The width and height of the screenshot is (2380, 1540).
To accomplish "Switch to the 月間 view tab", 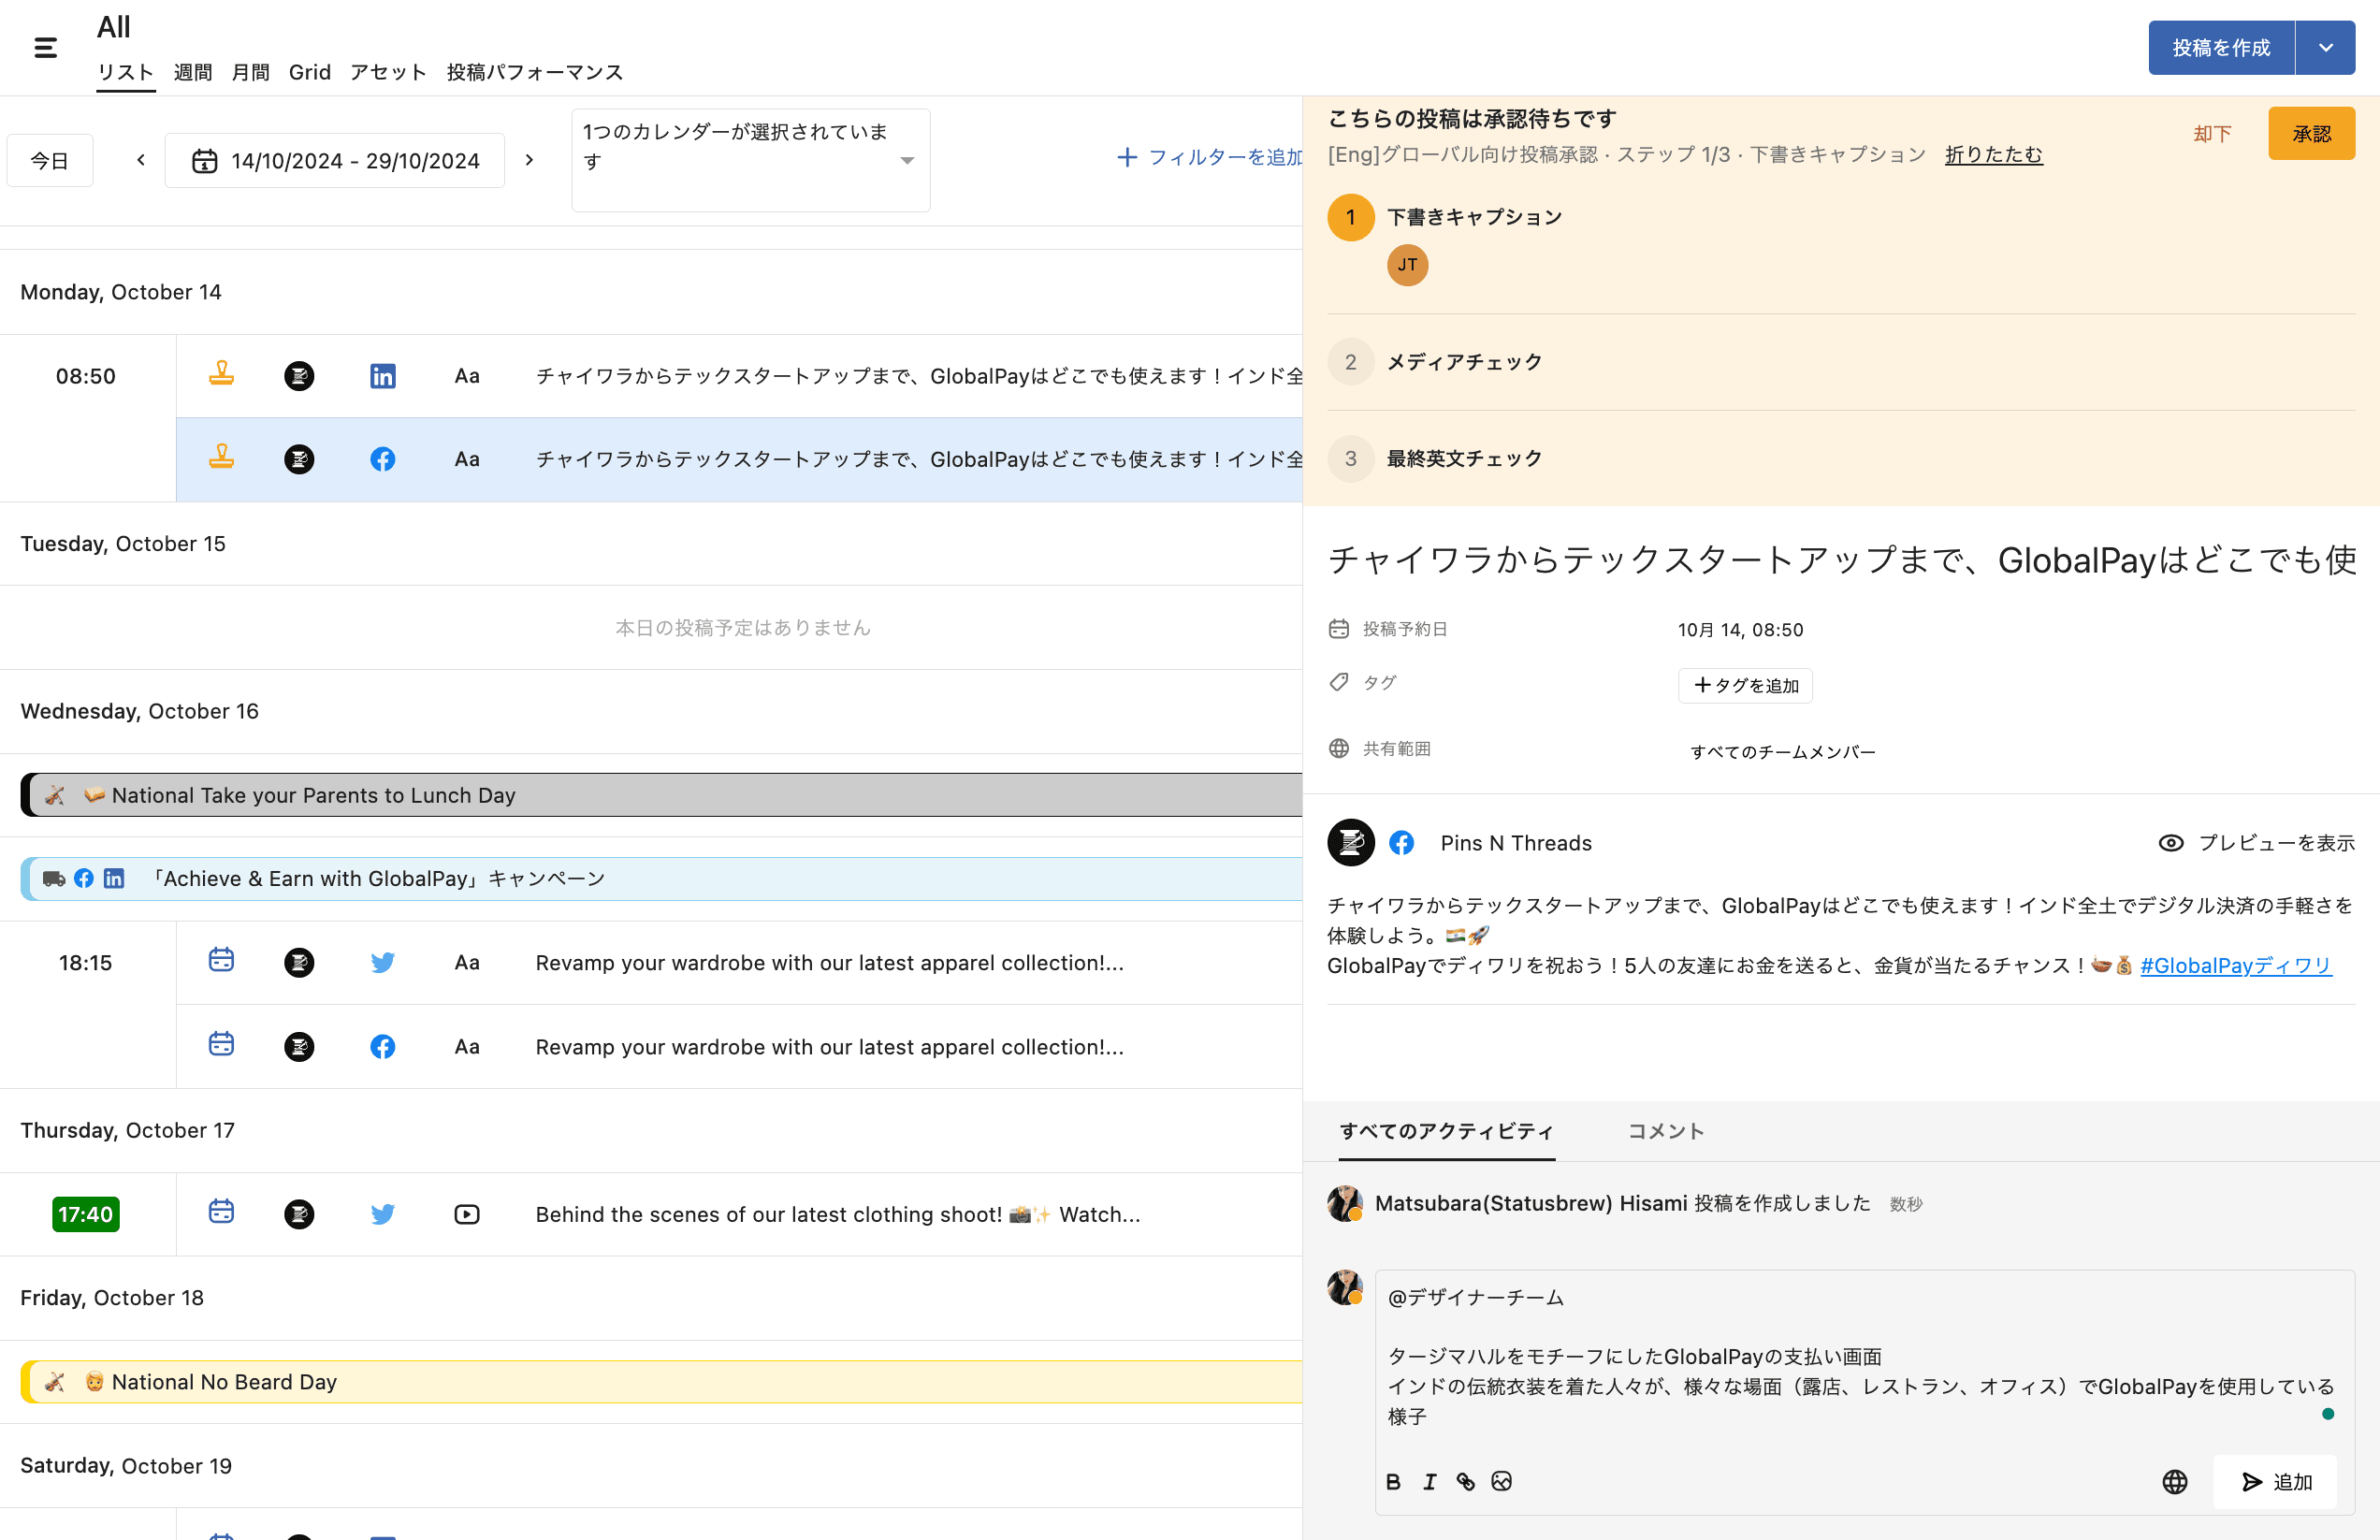I will 250,72.
